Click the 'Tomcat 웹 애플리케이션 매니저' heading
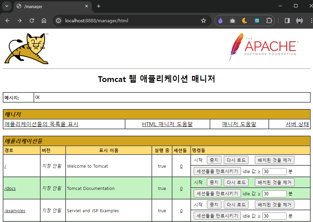This screenshot has height=222, width=313. tap(156, 79)
